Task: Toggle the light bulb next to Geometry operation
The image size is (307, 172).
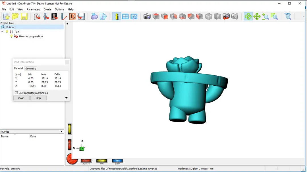Action: 11,36
